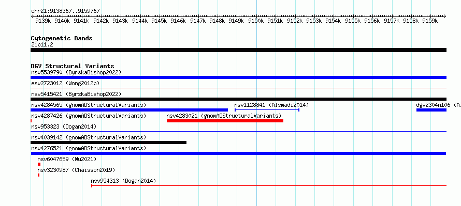Open the esv2723012 (Wong2012b) label

[x=65, y=83]
